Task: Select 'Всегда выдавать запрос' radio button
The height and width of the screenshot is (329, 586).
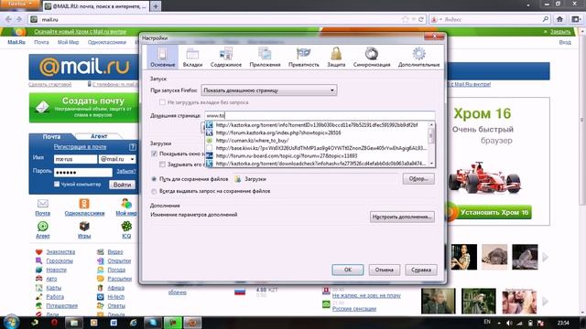Action: pos(154,191)
